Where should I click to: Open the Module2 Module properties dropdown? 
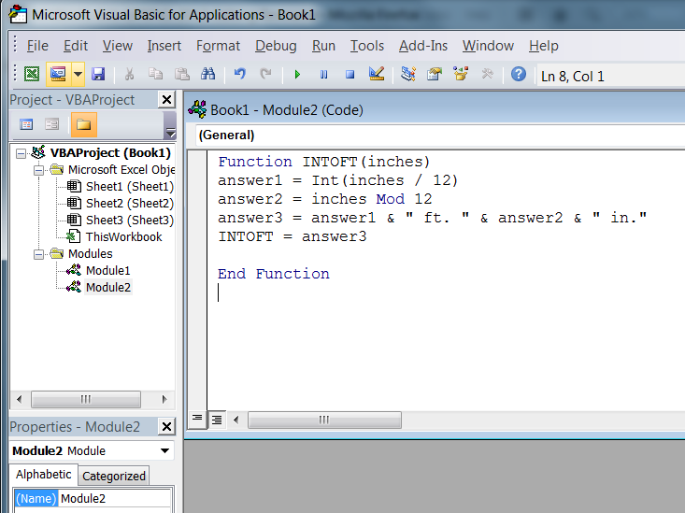[164, 450]
